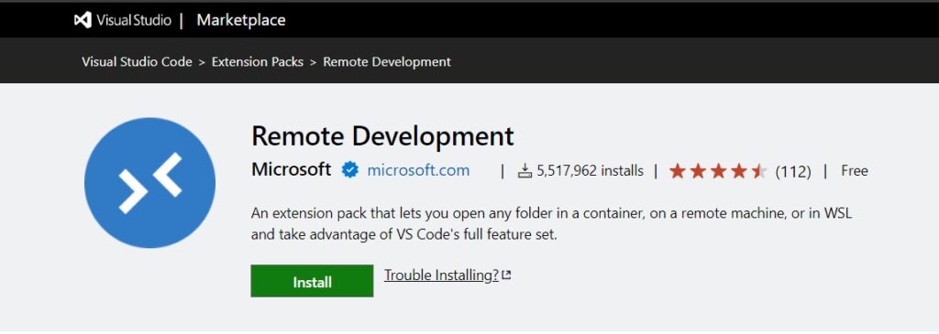The width and height of the screenshot is (939, 334).
Task: Open the Extension Packs breadcrumb
Action: click(258, 61)
